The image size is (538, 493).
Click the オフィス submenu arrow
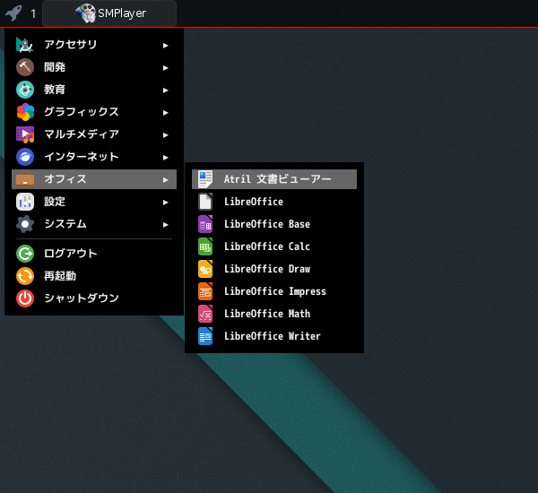[165, 180]
